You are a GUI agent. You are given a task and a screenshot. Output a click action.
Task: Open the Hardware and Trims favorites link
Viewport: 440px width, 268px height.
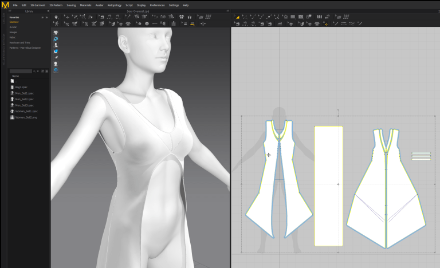[19, 42]
